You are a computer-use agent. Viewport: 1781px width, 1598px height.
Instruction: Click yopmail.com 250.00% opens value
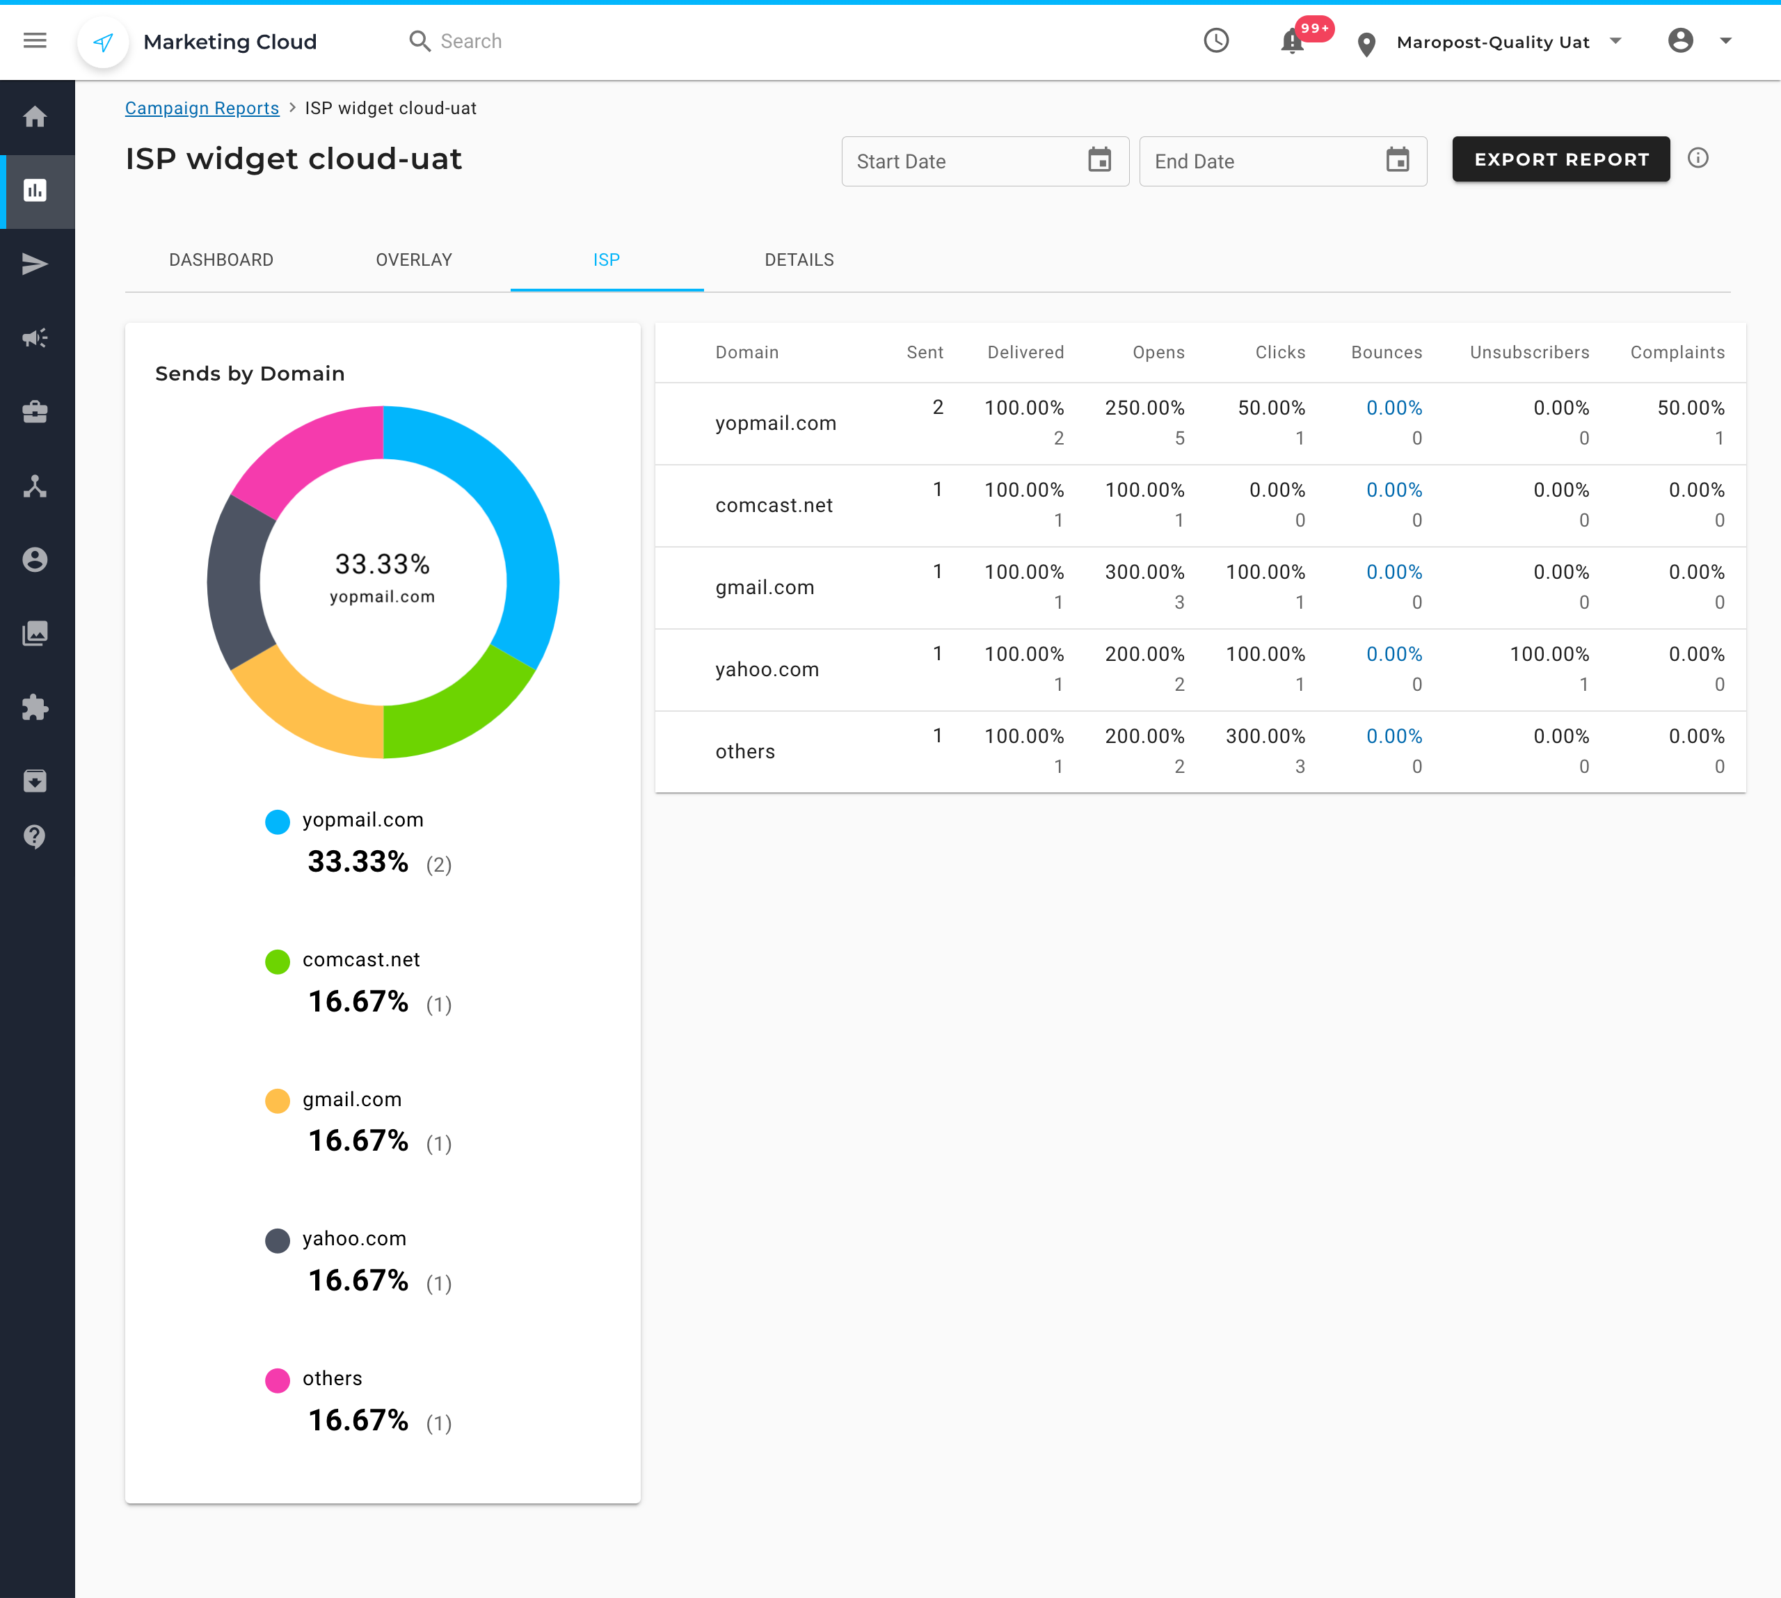click(1144, 408)
